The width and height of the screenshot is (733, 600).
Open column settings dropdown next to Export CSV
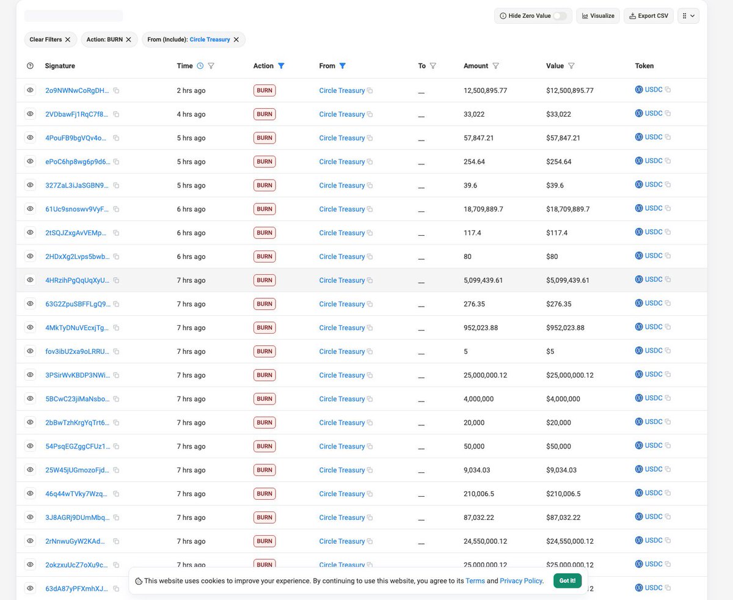(688, 16)
